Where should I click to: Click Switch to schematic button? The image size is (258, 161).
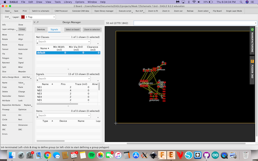click(41, 11)
